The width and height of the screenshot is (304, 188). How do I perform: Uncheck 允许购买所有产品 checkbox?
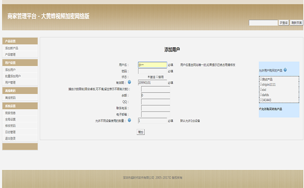(260, 109)
